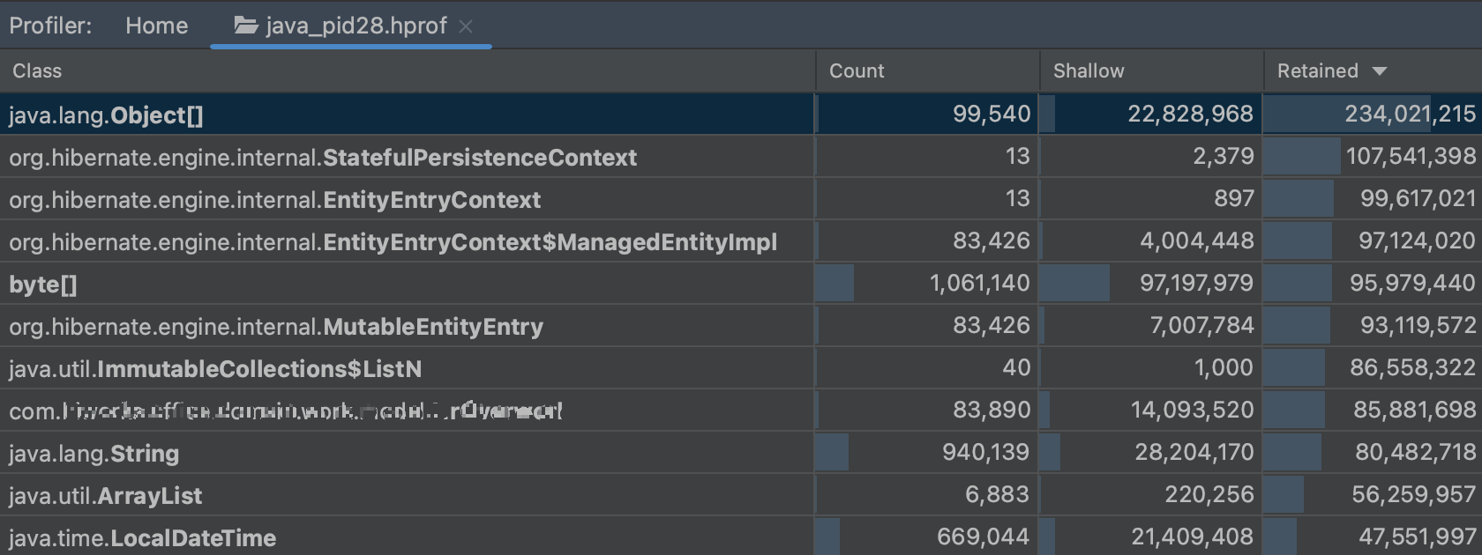This screenshot has height=555, width=1482.
Task: Click retained size 234,021,215
Action: click(1410, 114)
